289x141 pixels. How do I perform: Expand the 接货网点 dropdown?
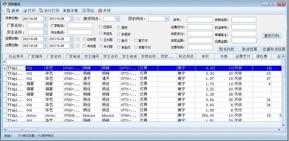point(117,19)
